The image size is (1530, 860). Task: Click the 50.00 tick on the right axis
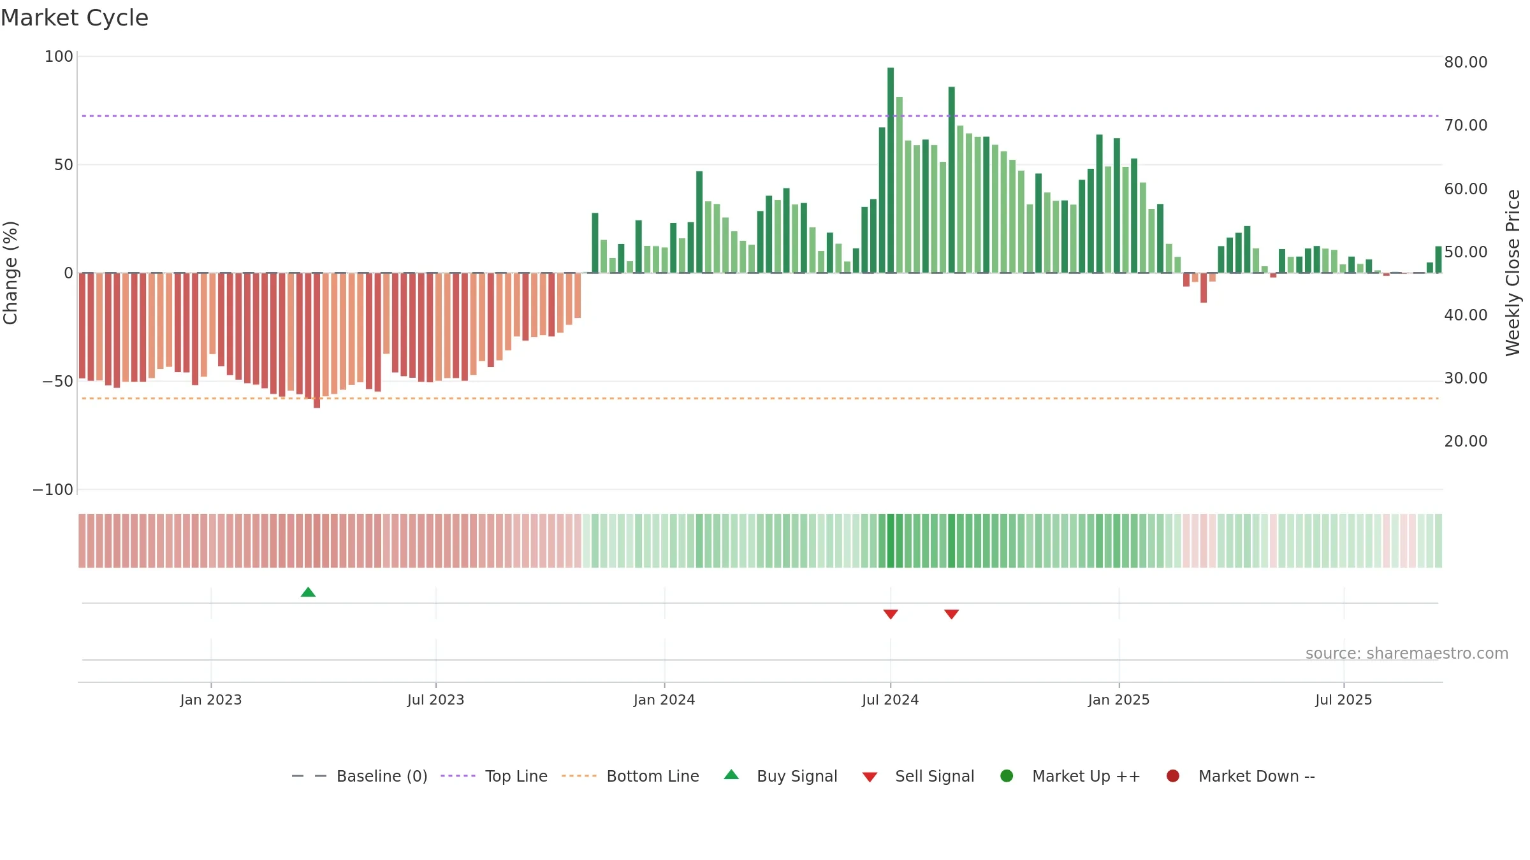coord(1466,252)
